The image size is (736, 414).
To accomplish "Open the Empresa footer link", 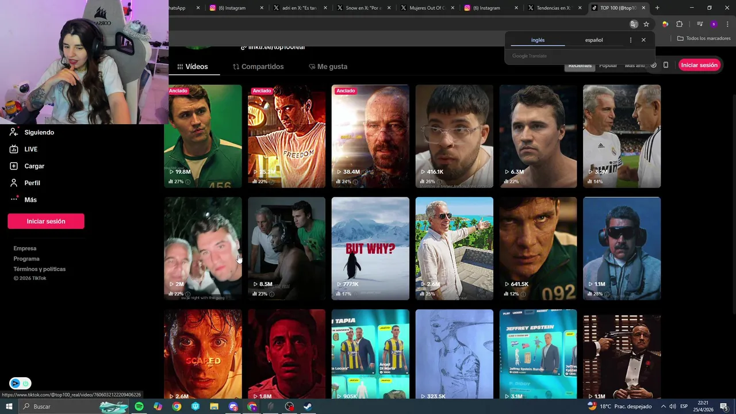I will 25,248.
